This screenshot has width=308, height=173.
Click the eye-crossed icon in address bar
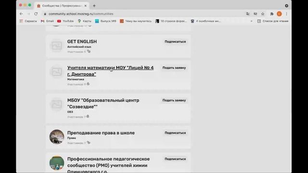pos(256,14)
